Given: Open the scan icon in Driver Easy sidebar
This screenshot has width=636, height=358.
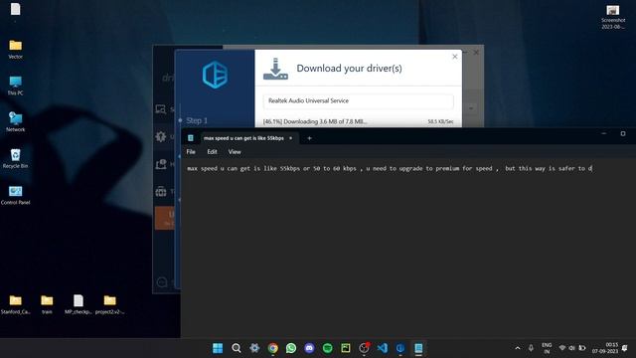Looking at the screenshot, I should (x=161, y=109).
